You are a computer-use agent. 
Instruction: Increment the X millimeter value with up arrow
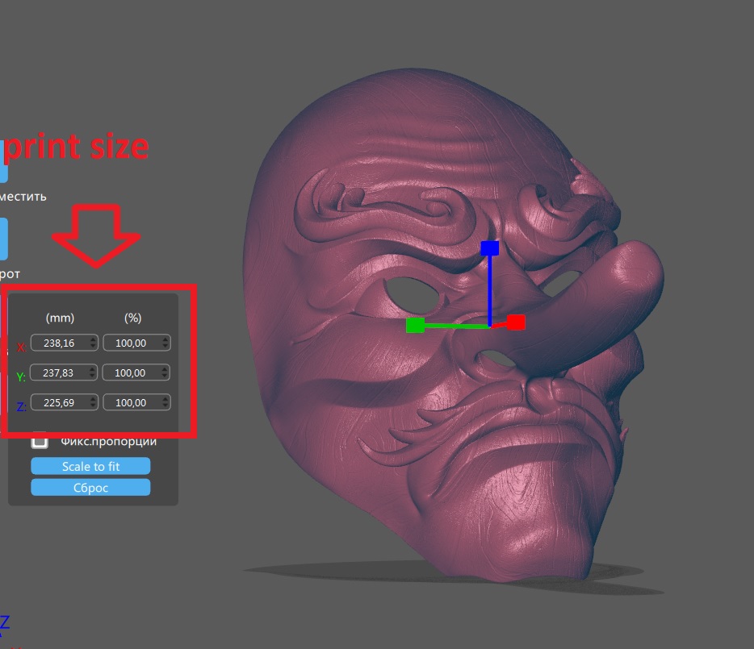pyautogui.click(x=92, y=339)
